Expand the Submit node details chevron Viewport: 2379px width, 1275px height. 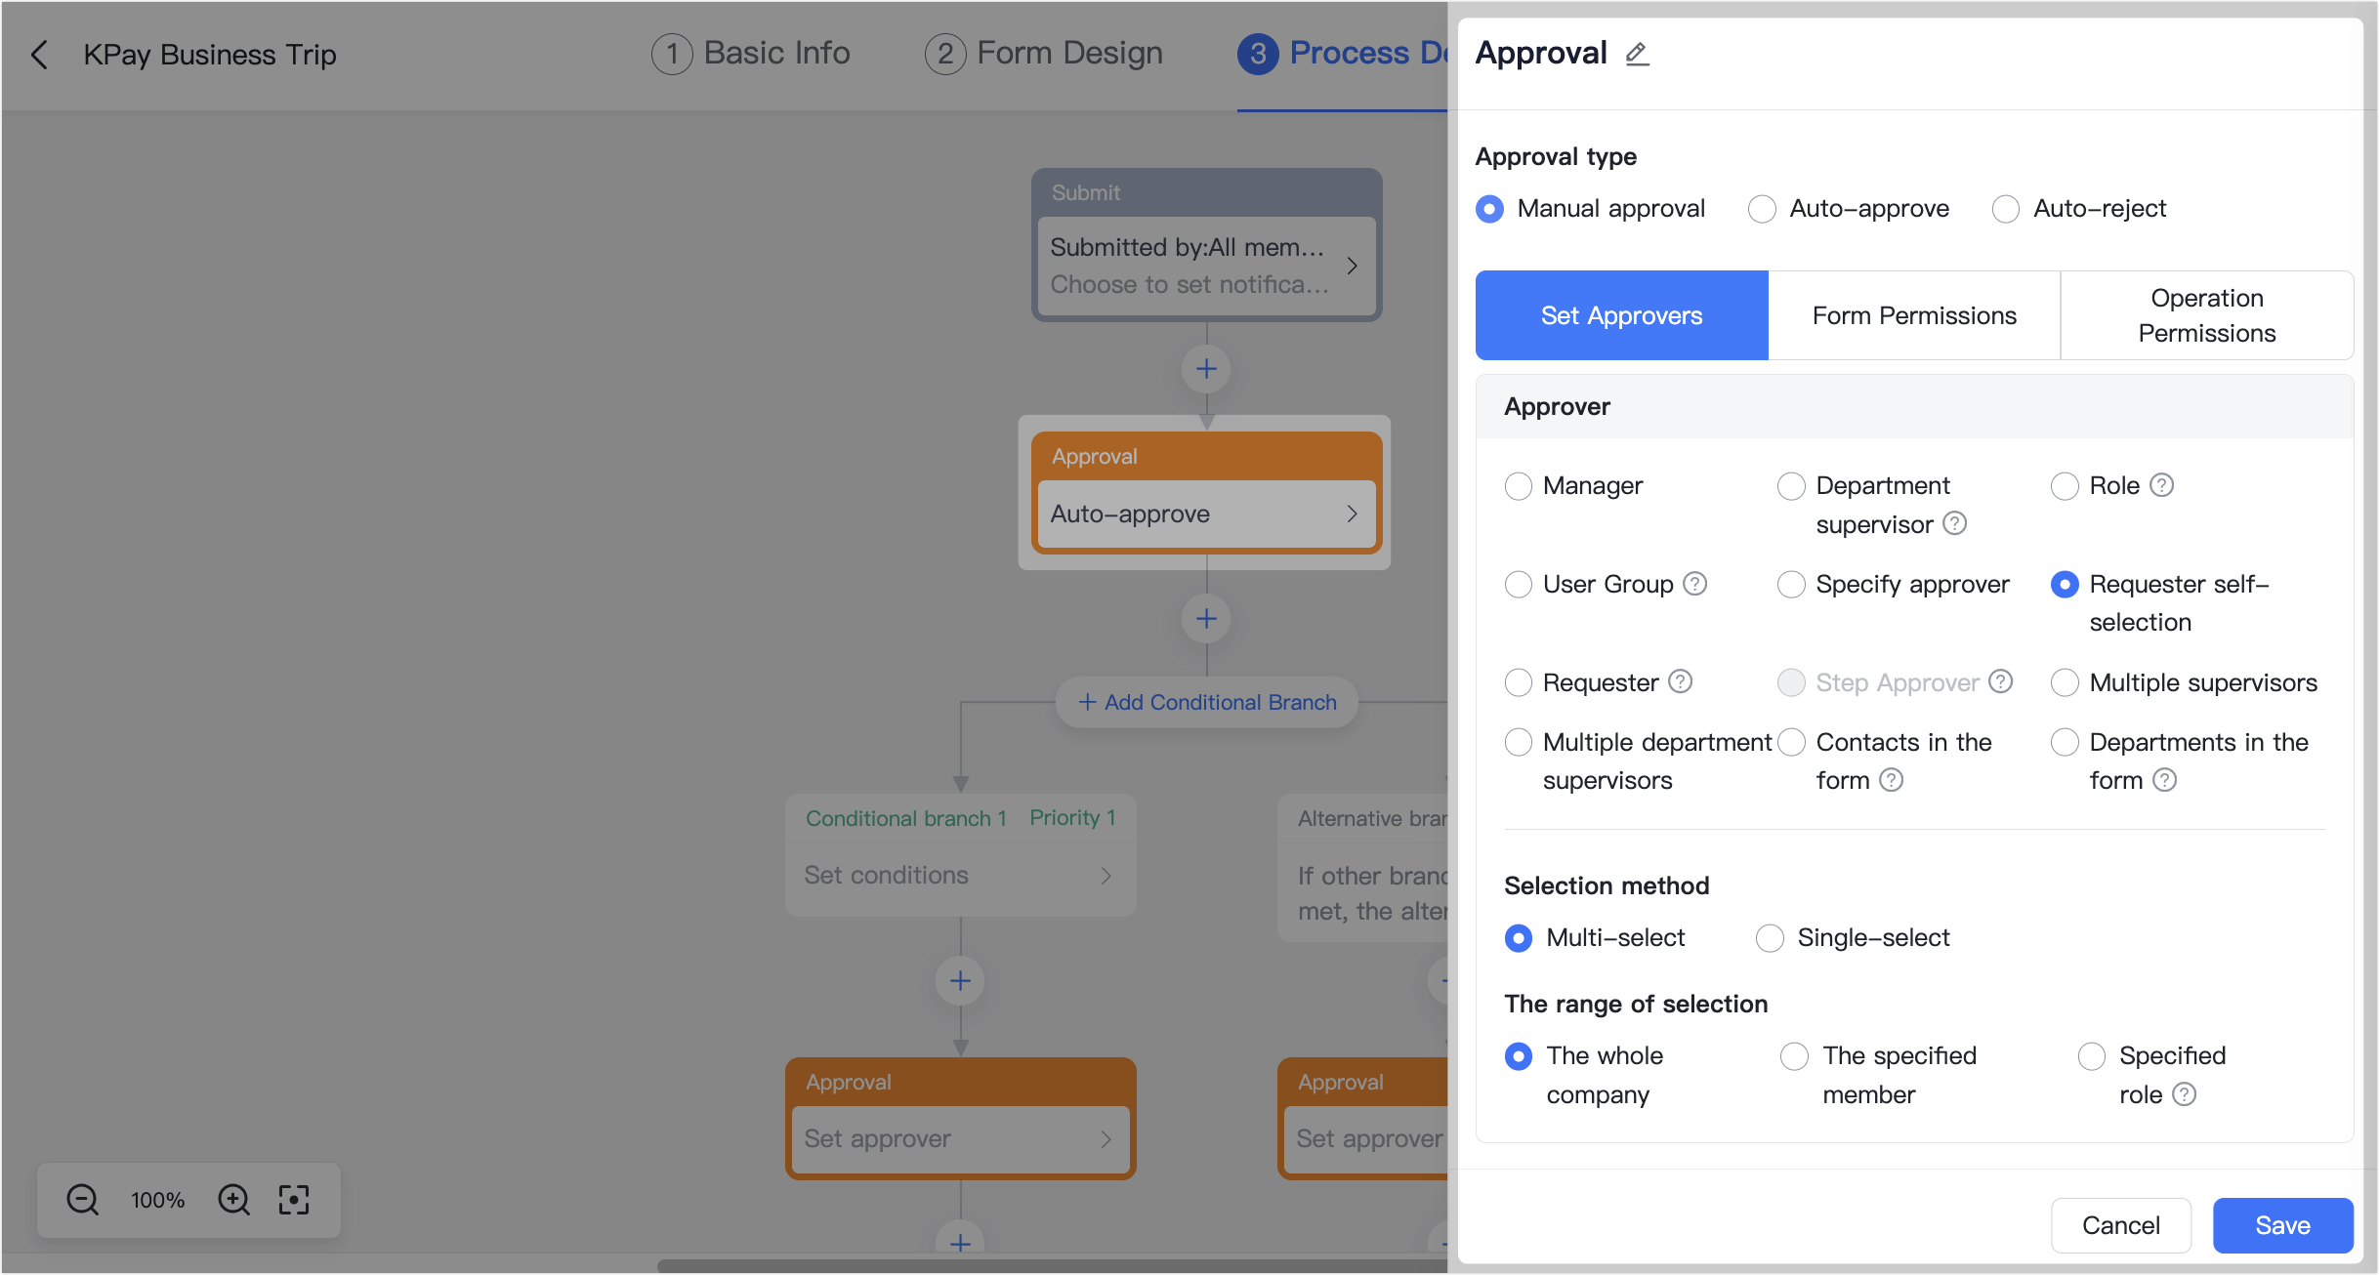pyautogui.click(x=1353, y=266)
